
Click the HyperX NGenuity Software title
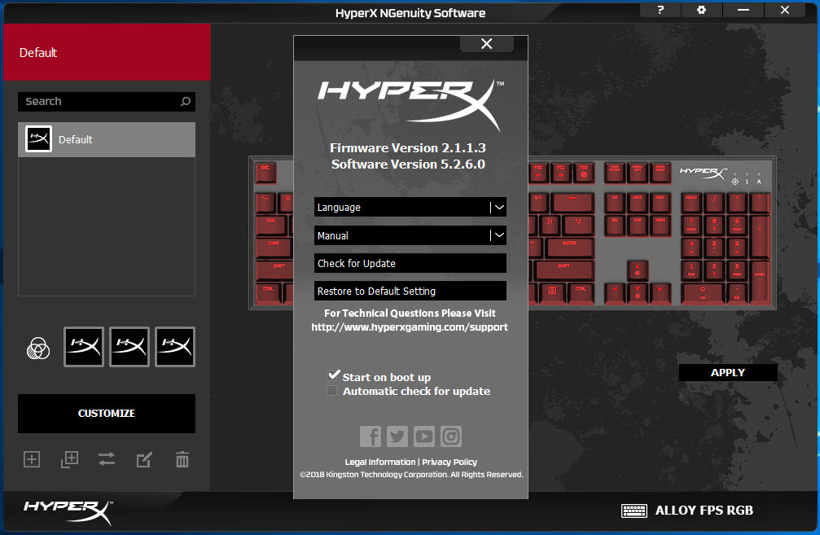(x=410, y=13)
